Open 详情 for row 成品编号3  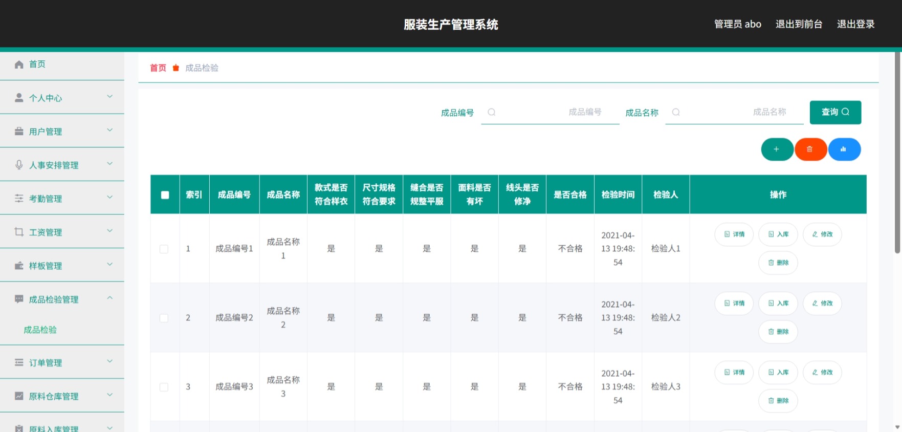coord(734,373)
